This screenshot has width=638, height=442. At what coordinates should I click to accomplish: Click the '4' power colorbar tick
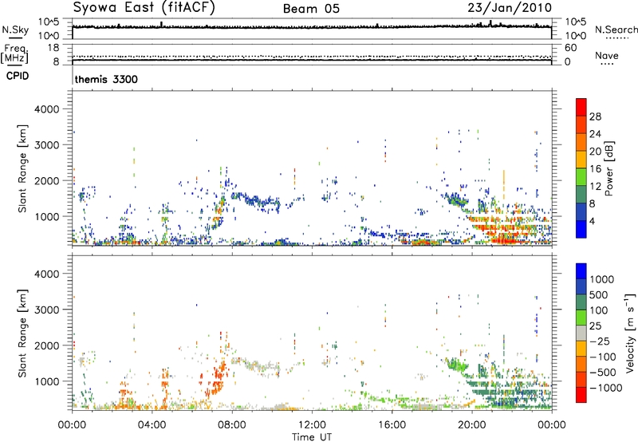592,221
